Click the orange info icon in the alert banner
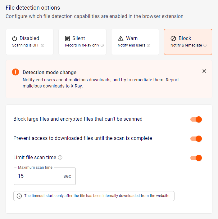The image size is (218, 219). (x=16, y=72)
